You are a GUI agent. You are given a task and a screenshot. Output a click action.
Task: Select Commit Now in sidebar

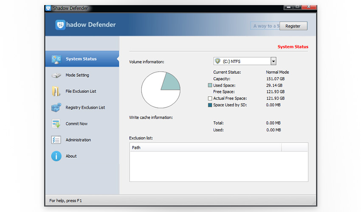click(x=76, y=124)
